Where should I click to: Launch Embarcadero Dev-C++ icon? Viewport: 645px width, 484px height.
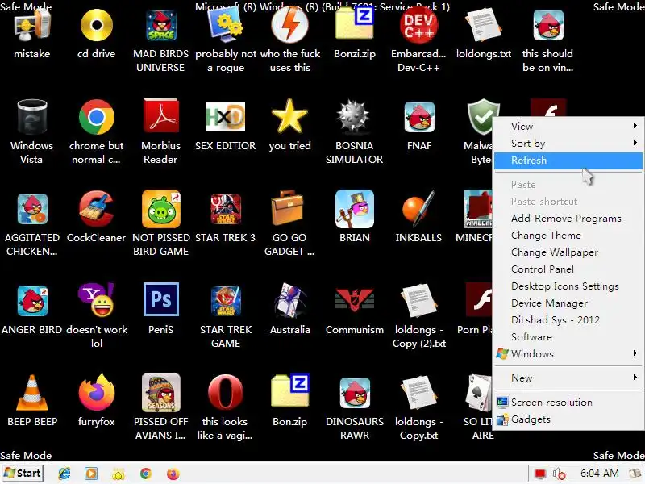(418, 26)
